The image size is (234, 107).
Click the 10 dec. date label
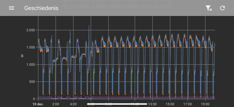[x=38, y=104]
